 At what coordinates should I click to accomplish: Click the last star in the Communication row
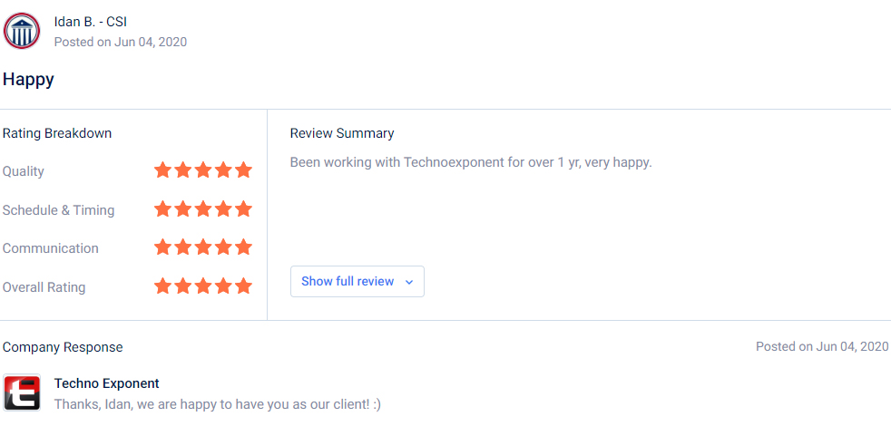[x=243, y=247]
